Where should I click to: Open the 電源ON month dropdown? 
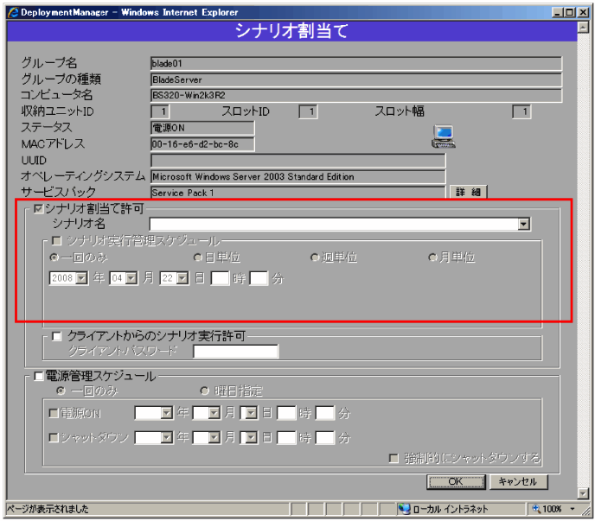214,413
